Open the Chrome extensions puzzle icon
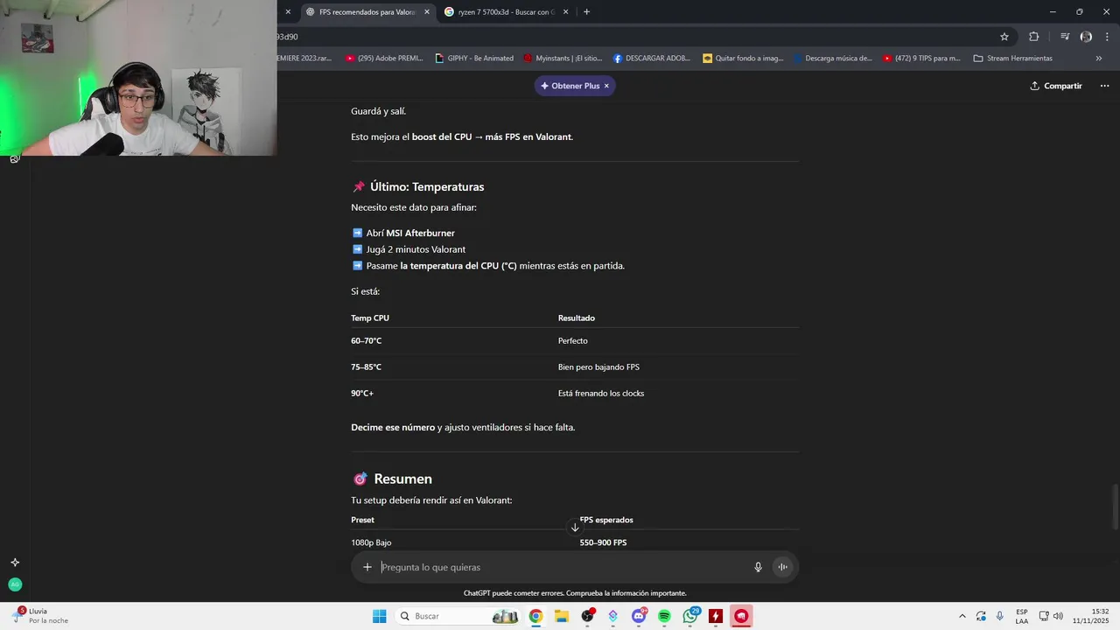This screenshot has width=1120, height=630. (1034, 37)
